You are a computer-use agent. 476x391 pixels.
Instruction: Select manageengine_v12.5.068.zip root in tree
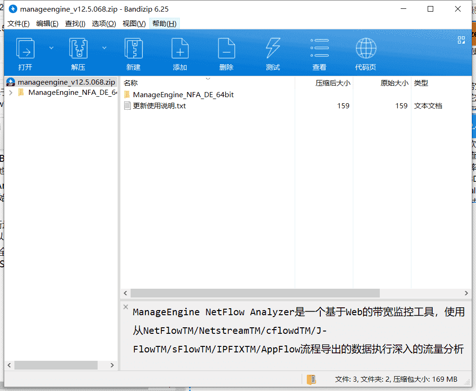tap(61, 82)
